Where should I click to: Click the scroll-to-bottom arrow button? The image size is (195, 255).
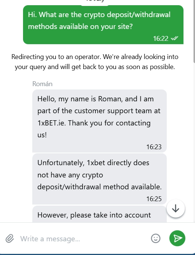pos(176,208)
